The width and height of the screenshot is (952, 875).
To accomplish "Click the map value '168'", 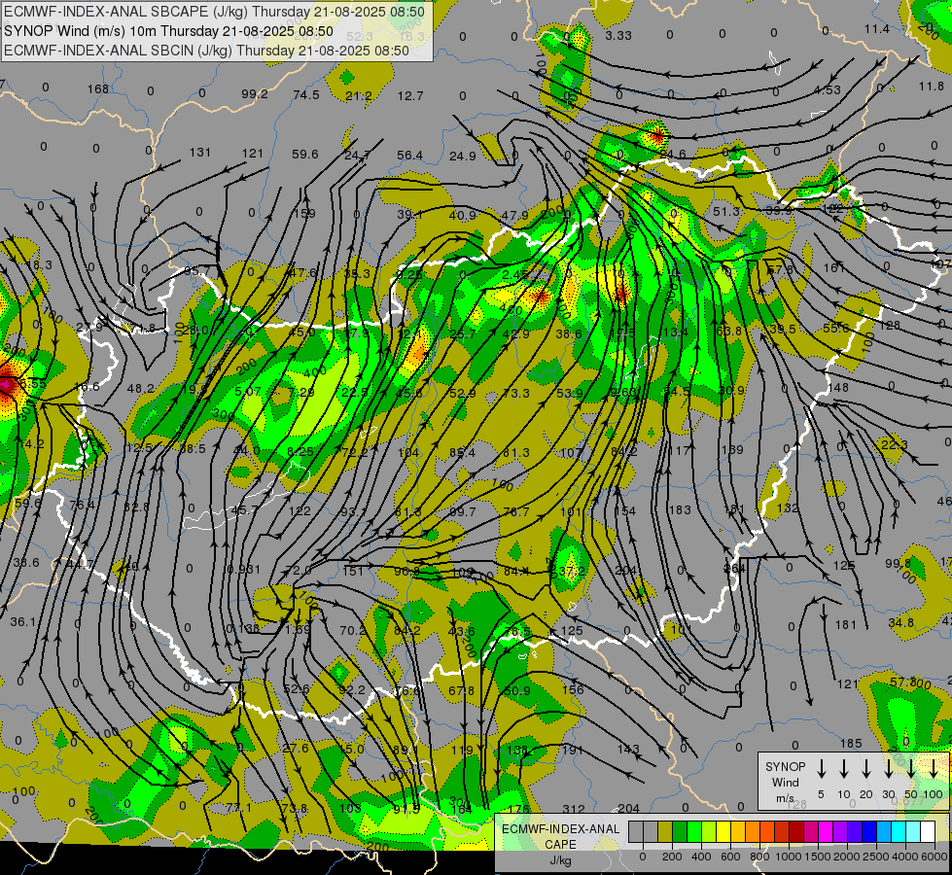I will (x=98, y=89).
